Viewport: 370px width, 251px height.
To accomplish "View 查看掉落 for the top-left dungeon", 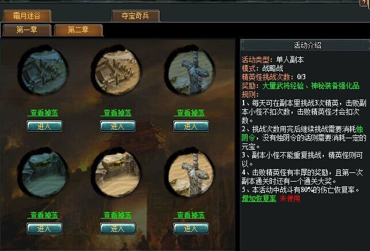I will coord(44,113).
